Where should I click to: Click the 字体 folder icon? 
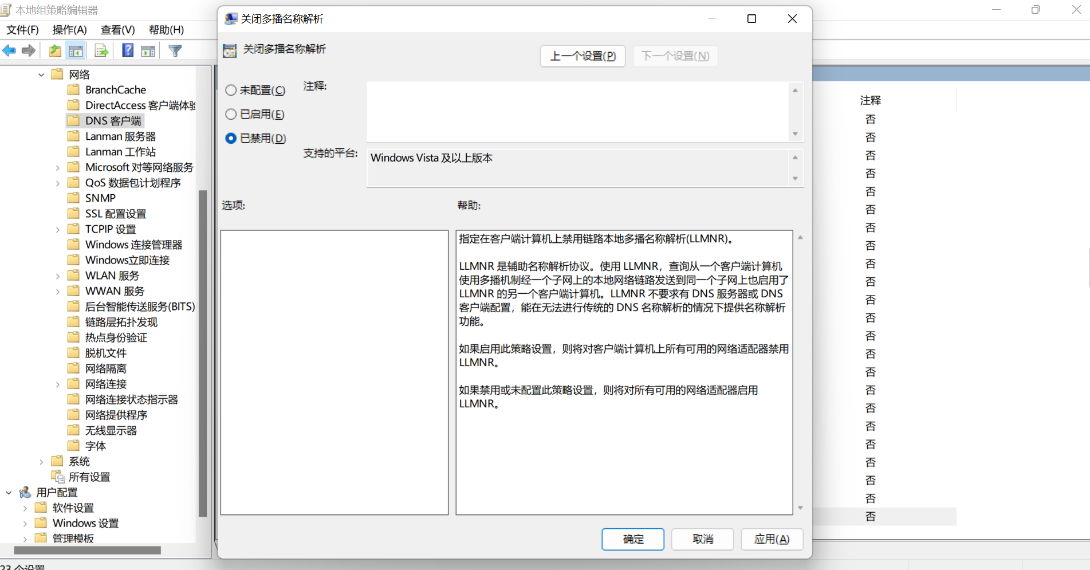click(73, 445)
